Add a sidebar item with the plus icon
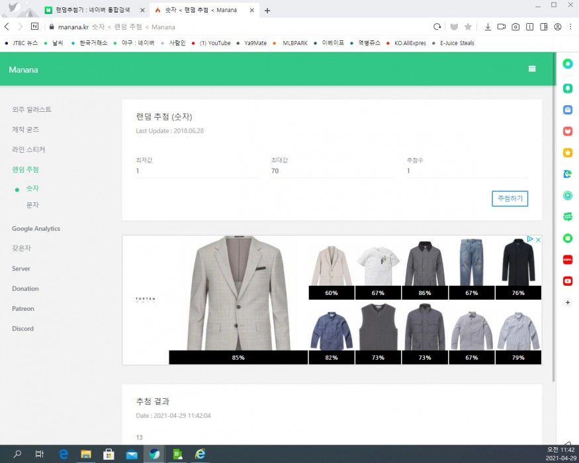The height and width of the screenshot is (463, 579). [x=568, y=302]
